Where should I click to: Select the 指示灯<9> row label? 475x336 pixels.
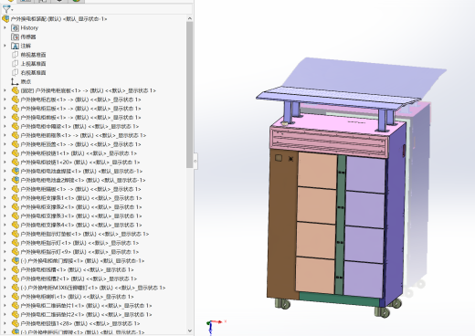point(79,252)
